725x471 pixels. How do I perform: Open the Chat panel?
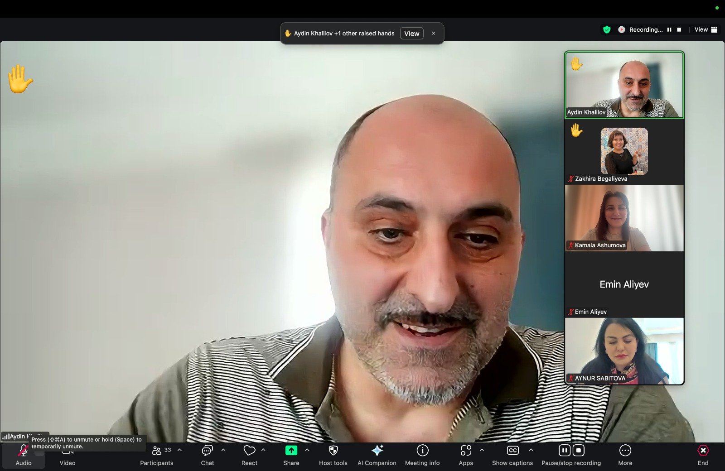[x=207, y=455]
